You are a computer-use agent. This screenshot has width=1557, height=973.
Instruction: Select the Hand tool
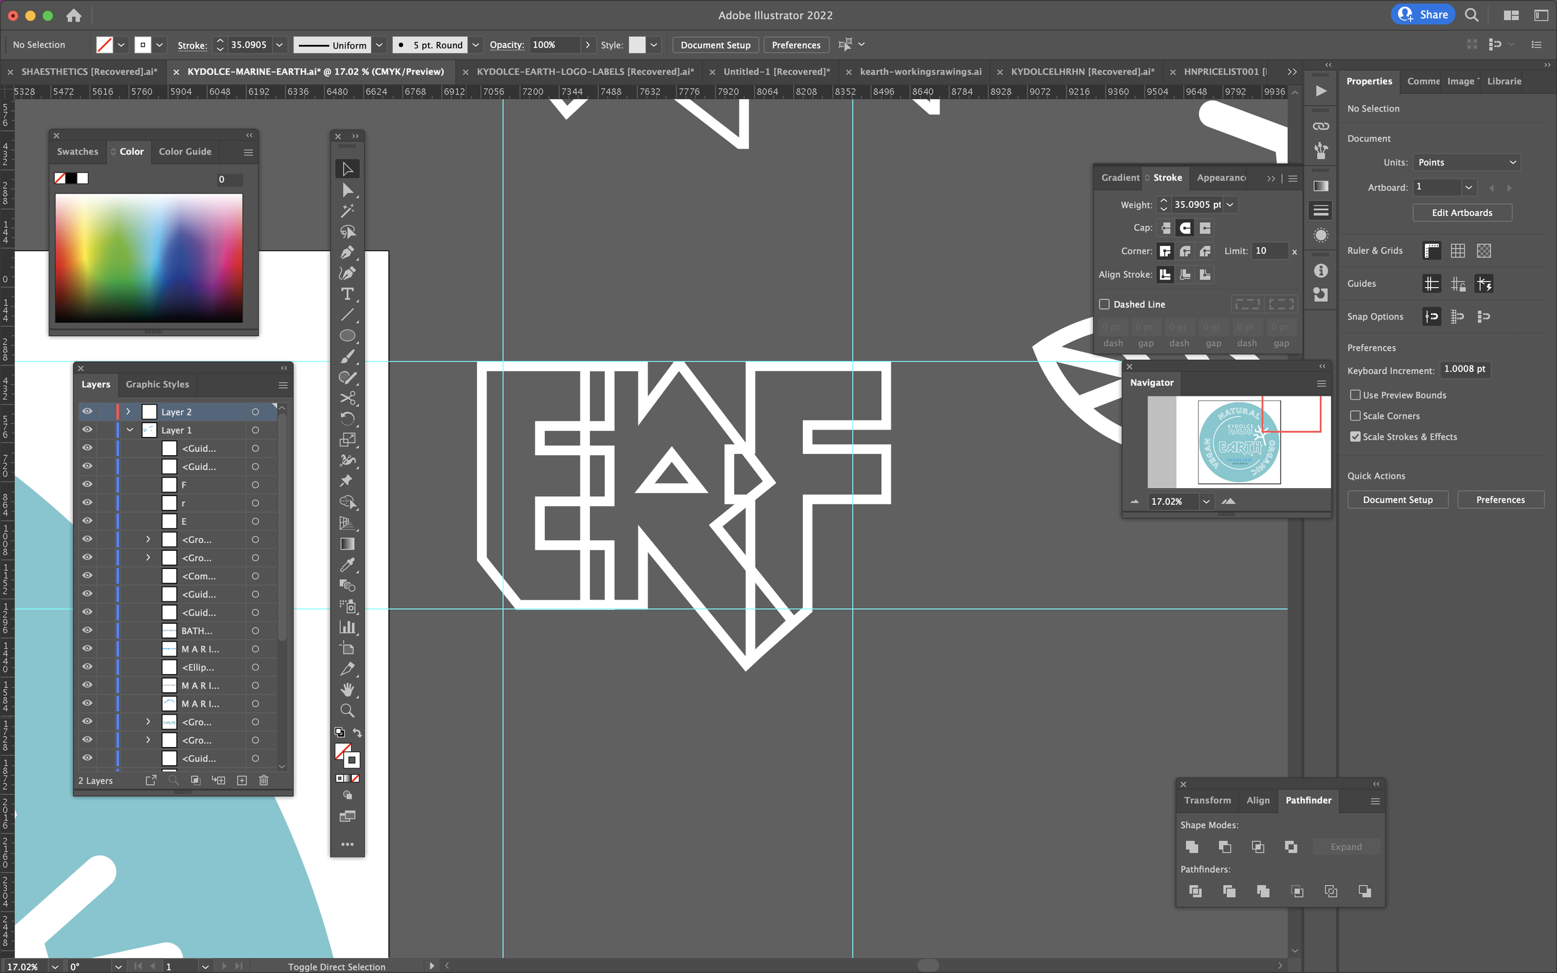(347, 690)
